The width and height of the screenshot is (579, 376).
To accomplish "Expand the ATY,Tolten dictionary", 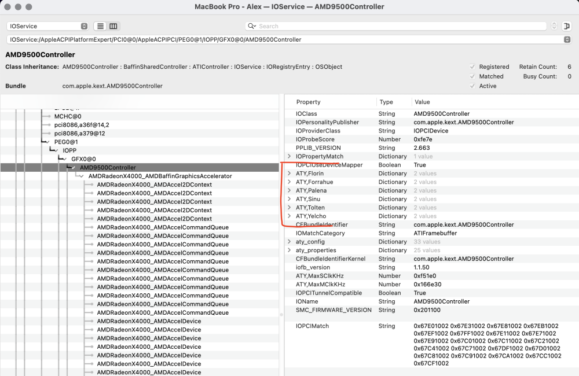I will click(x=289, y=207).
